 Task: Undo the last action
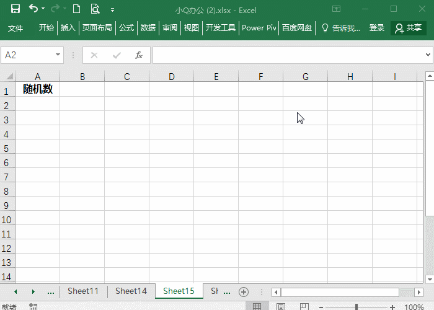[33, 9]
